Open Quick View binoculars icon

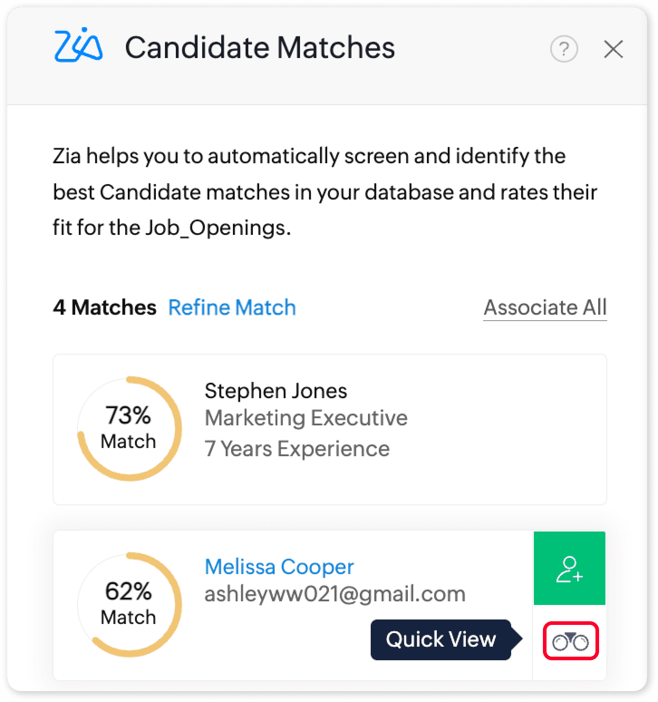point(571,641)
